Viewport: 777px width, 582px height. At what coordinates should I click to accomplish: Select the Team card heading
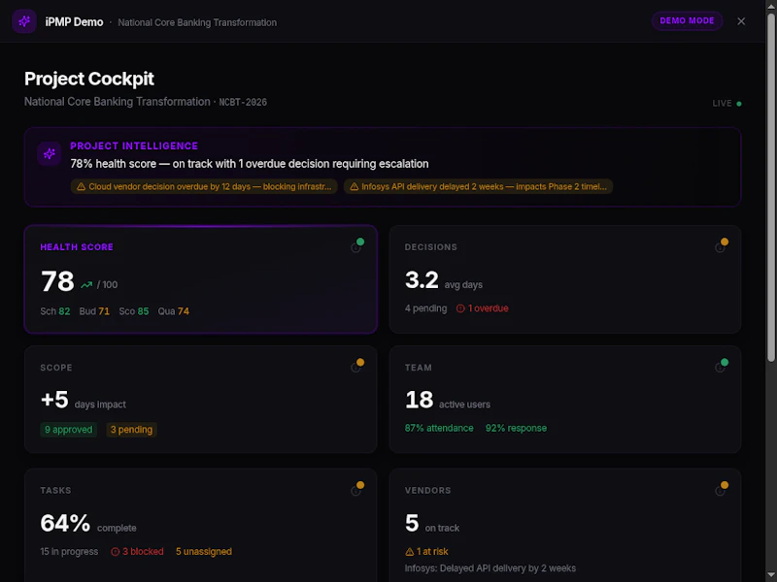point(419,368)
